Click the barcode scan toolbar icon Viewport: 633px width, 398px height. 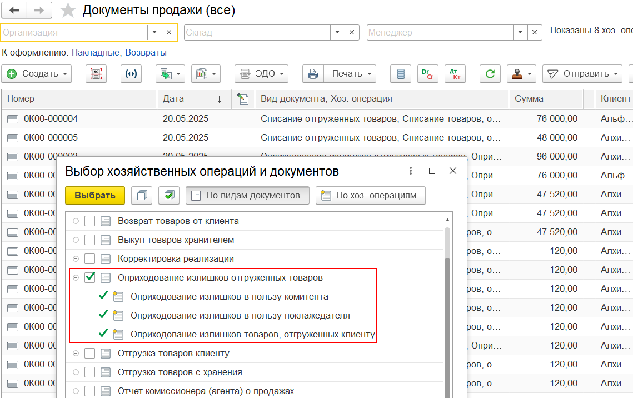point(96,74)
